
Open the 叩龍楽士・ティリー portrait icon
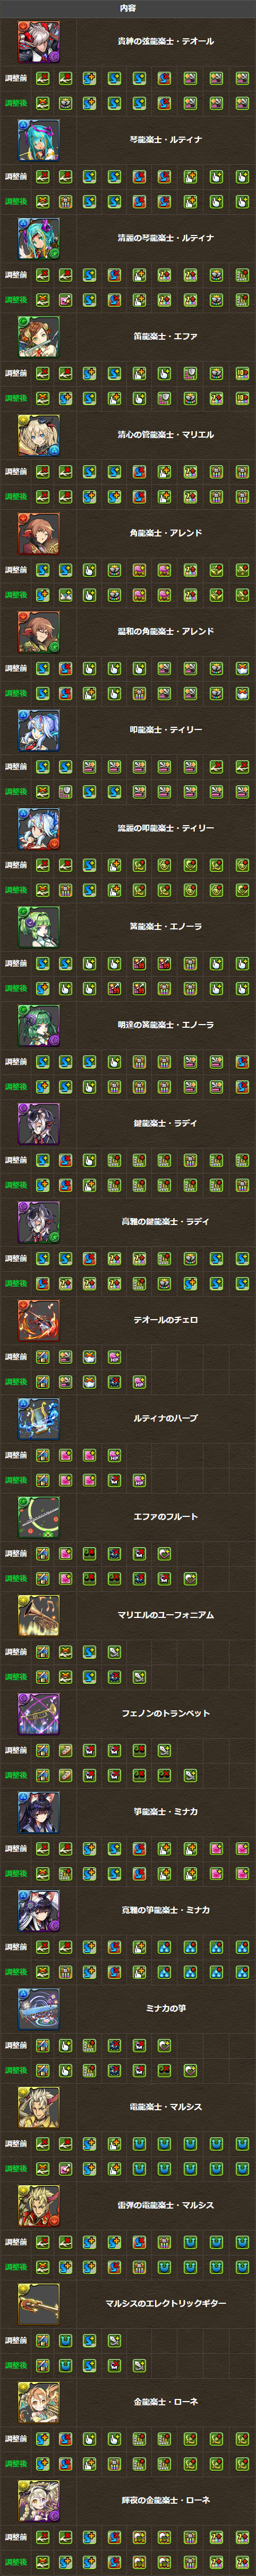(38, 730)
